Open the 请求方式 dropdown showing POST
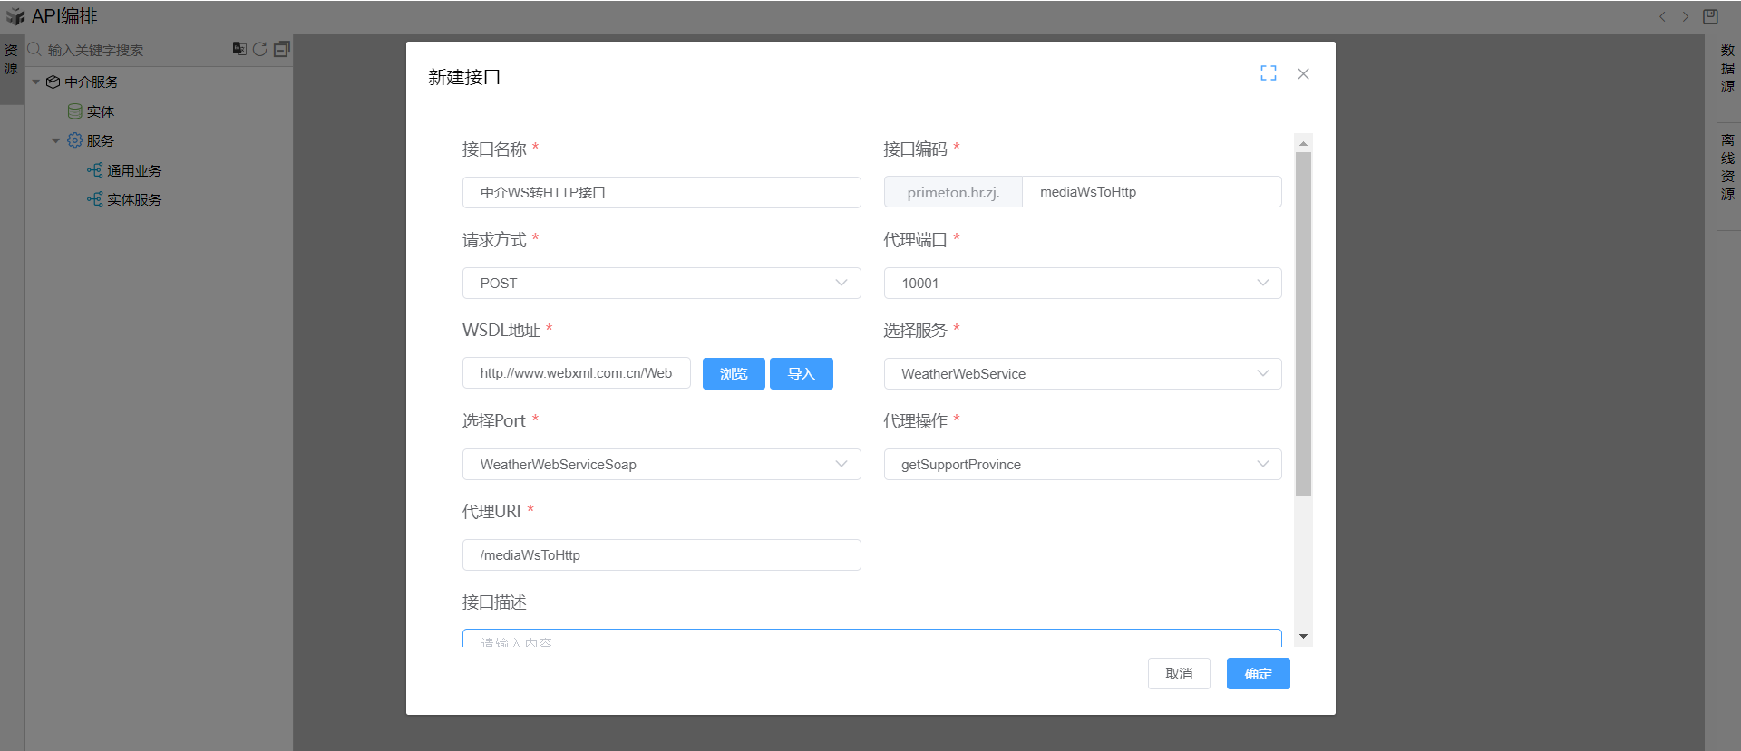This screenshot has width=1741, height=751. (x=661, y=284)
